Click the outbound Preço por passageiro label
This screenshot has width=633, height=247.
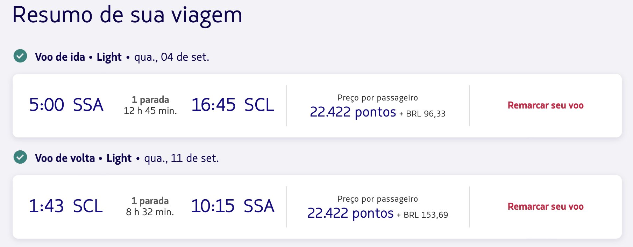(378, 98)
